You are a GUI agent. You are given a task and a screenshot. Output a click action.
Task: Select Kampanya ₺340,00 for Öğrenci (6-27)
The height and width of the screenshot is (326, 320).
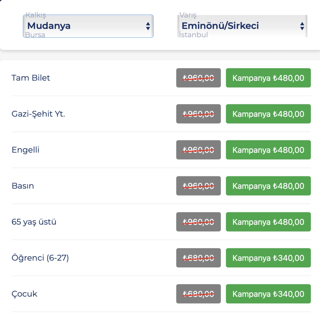click(x=268, y=258)
